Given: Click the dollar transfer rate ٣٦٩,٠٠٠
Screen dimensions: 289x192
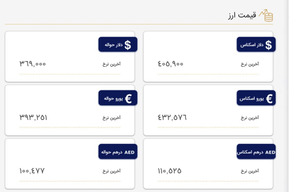Looking at the screenshot, I should tap(32, 64).
